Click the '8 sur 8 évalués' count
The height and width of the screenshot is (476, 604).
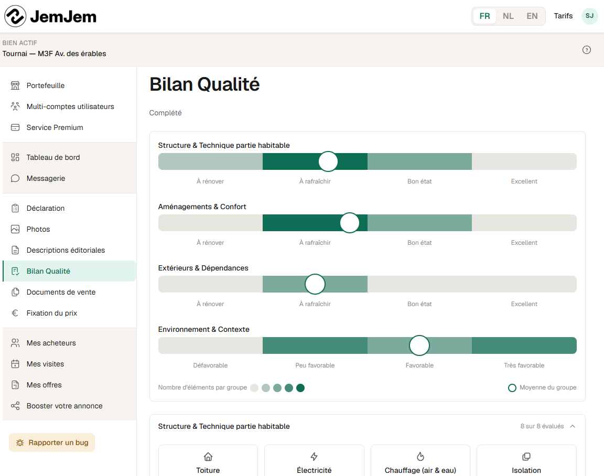click(x=542, y=426)
